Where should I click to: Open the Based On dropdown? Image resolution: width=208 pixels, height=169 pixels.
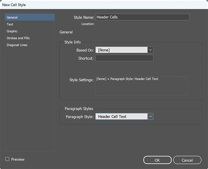click(124, 50)
